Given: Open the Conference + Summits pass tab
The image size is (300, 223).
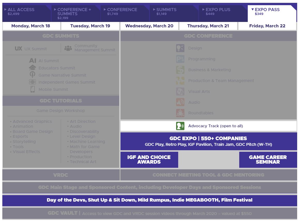Looking at the screenshot, I should click(x=76, y=13).
